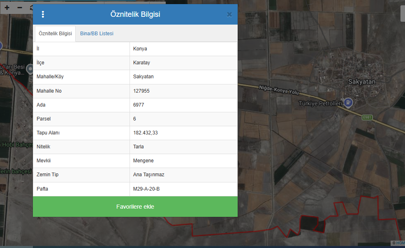Select the Pafta value M29-A-20-B

click(146, 189)
